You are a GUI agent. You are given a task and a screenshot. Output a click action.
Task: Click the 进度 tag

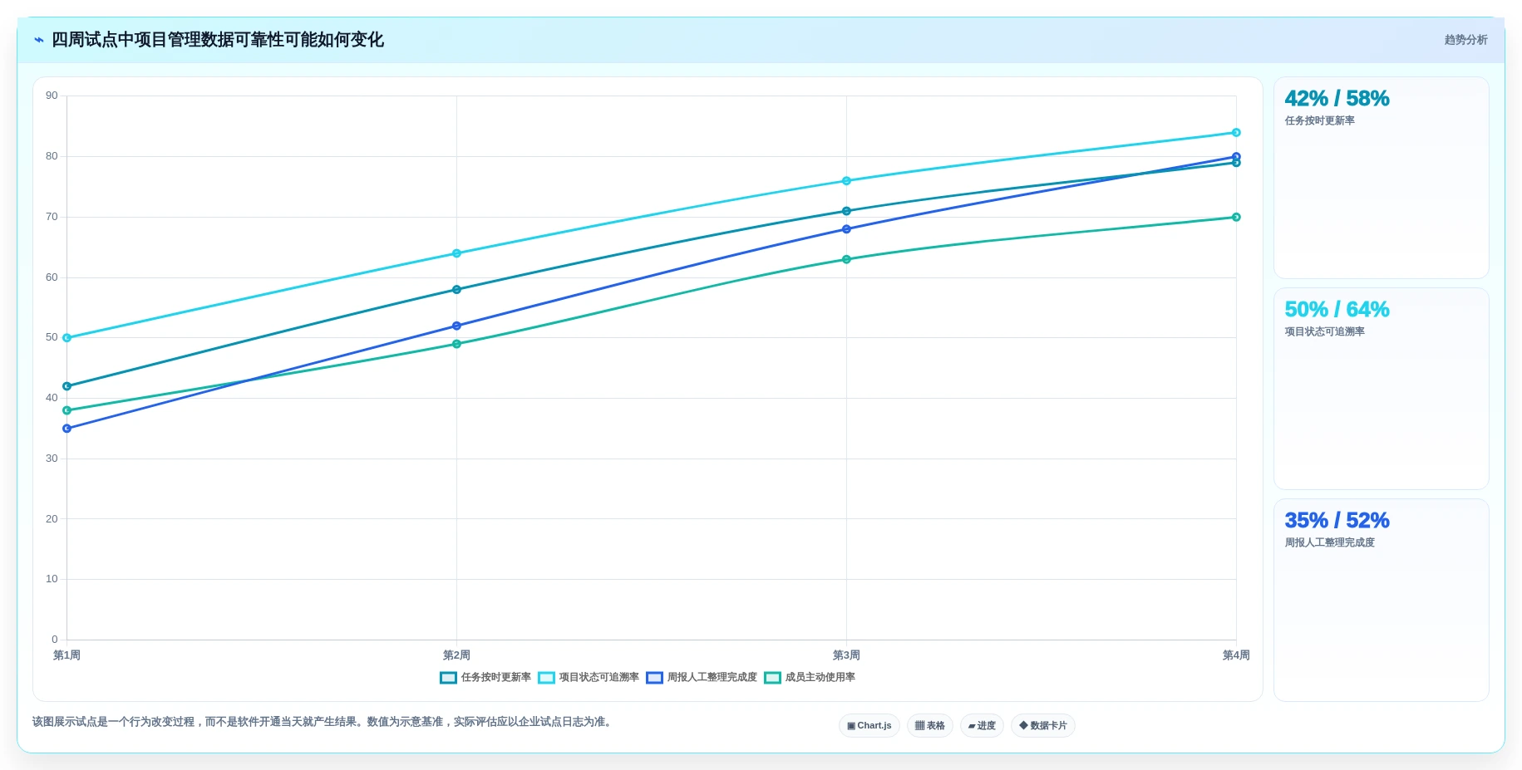tap(982, 725)
